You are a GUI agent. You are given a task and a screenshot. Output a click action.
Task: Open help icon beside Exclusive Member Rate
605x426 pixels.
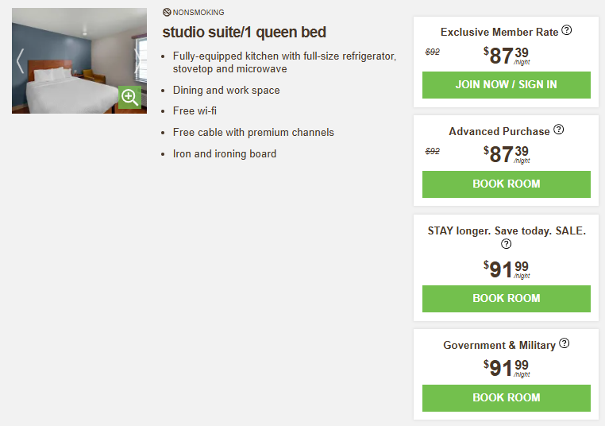tap(566, 31)
